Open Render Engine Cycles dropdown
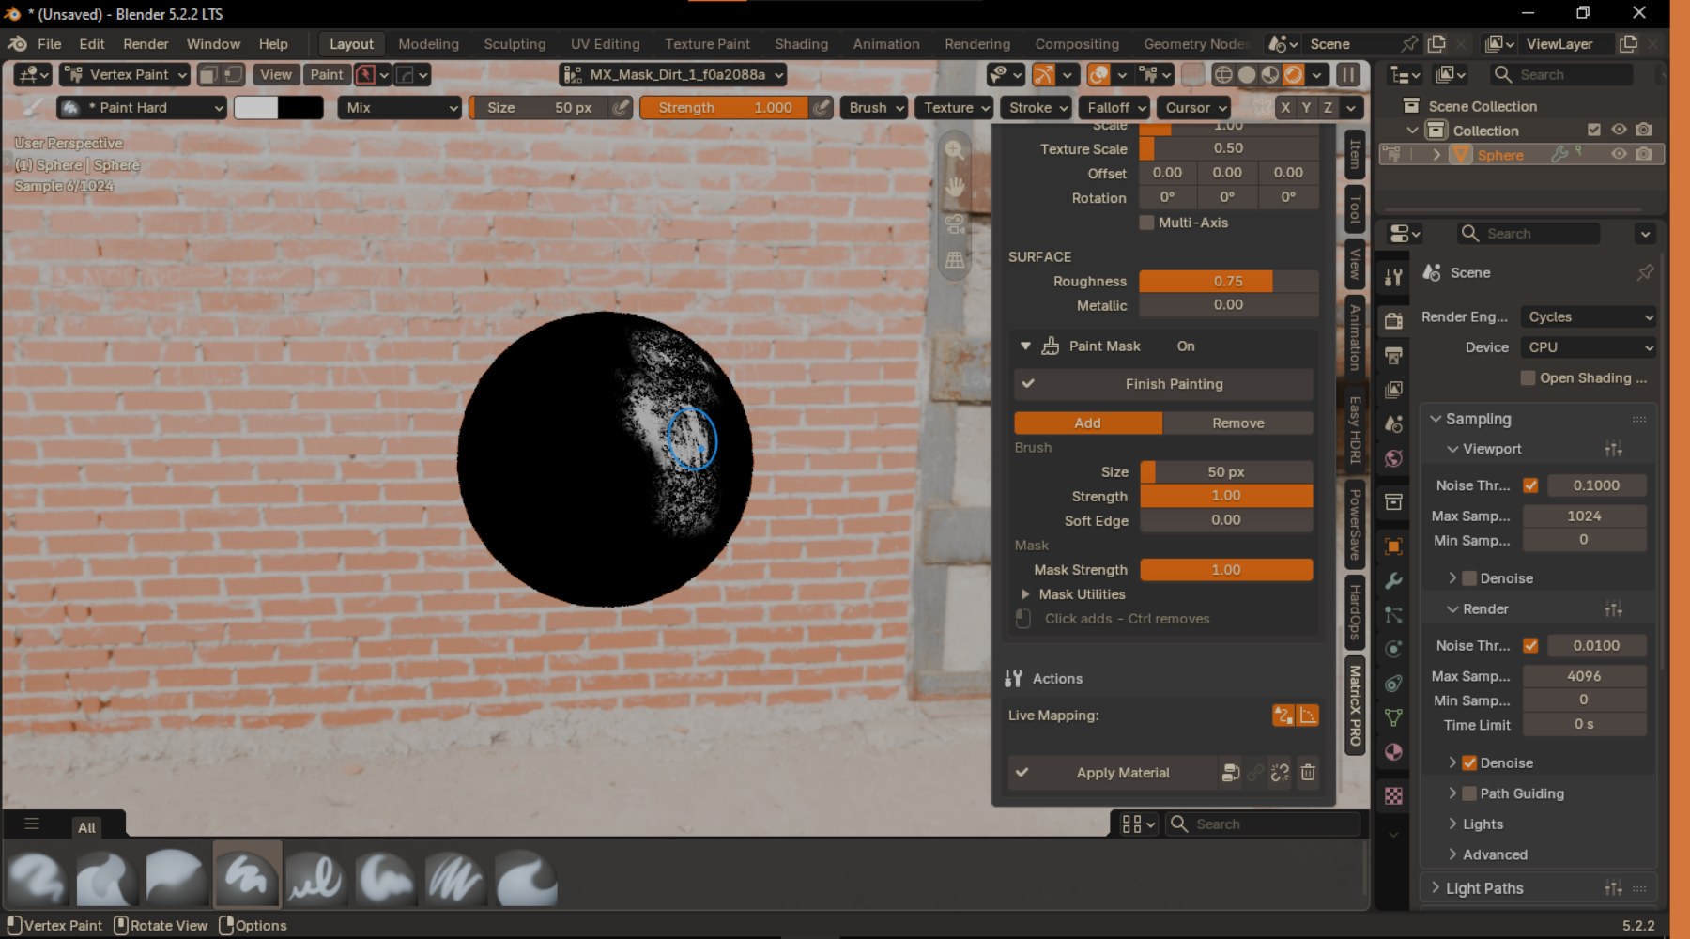The image size is (1690, 939). (x=1589, y=317)
